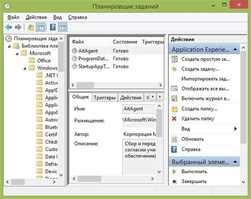Toggle the console tree pane toolbar icon
251x199 pixels.
(x=40, y=28)
